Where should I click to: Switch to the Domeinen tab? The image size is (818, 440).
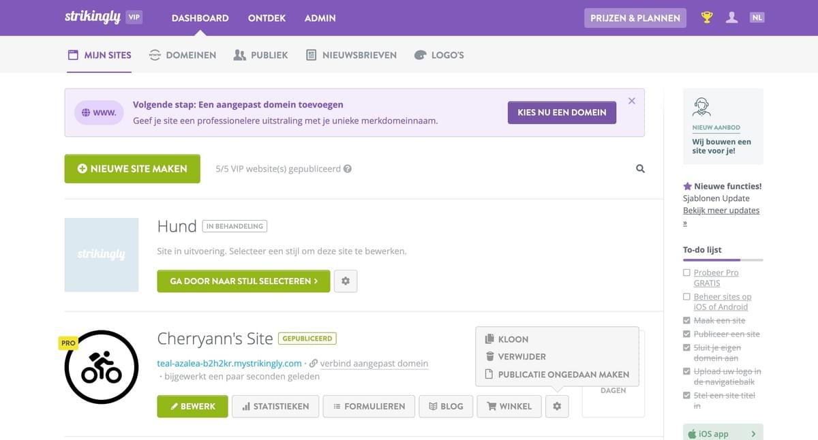pyautogui.click(x=182, y=55)
